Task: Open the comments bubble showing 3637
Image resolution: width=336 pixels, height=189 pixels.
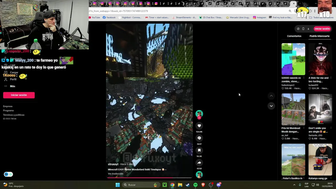Action: [199, 138]
